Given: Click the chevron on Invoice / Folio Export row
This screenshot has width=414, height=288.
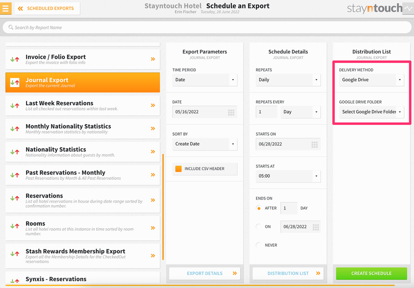Looking at the screenshot, I should 153,59.
